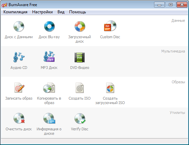This screenshot has height=145, width=189.
Task: Open the Диск с Данными disc icon
Action: pyautogui.click(x=19, y=26)
